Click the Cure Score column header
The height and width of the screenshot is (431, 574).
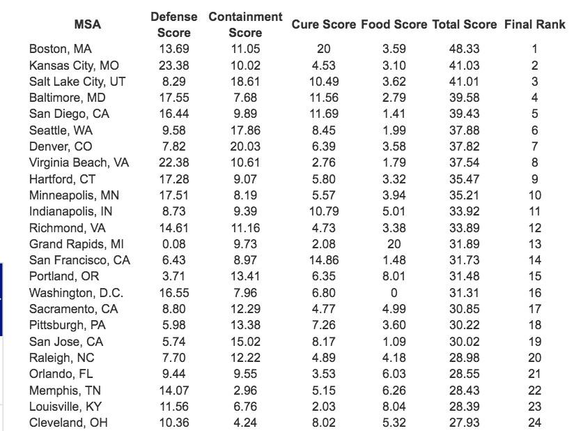[x=324, y=24]
